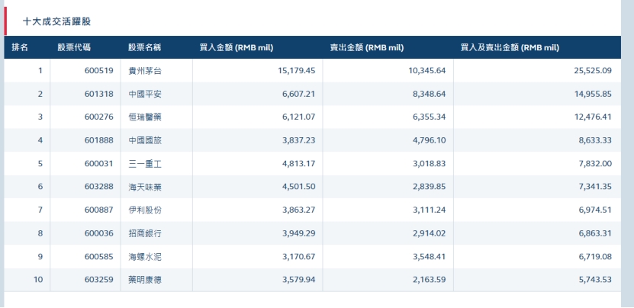The height and width of the screenshot is (308, 634).
Task: Select stock code 600519
Action: [x=99, y=71]
